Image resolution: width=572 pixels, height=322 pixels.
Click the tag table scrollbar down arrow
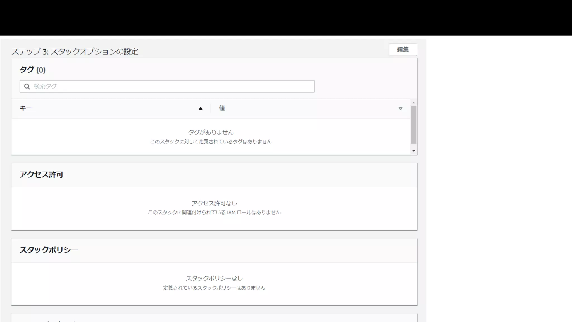(414, 151)
